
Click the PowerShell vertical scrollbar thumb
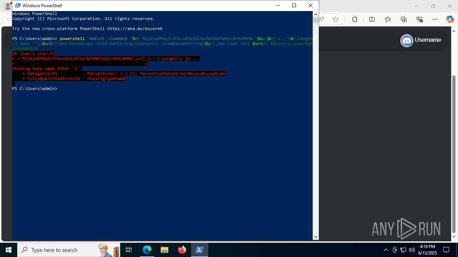point(316,20)
